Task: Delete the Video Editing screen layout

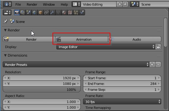Action: [x=125, y=4]
